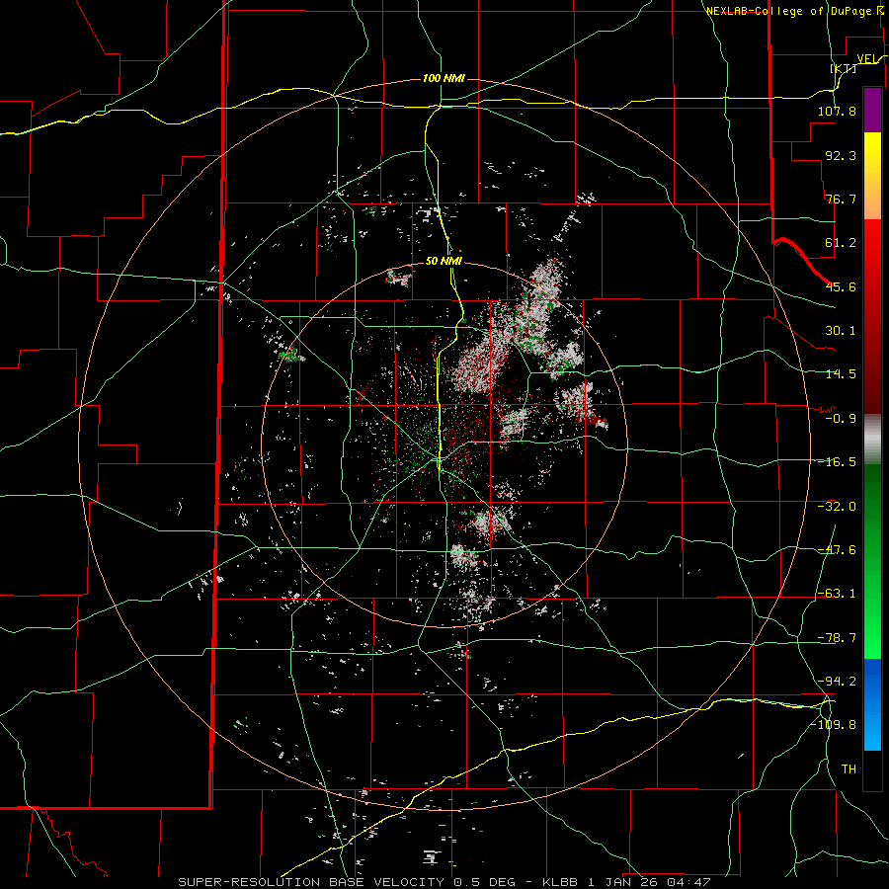The width and height of the screenshot is (889, 889).
Task: Select the 30.1 velocity scale value
Action: click(x=841, y=331)
